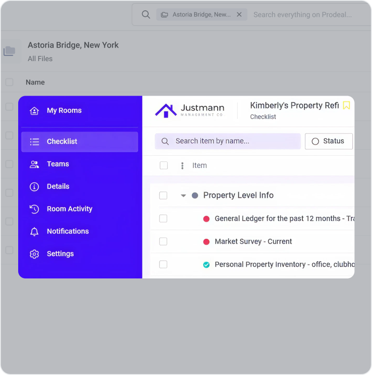372x375 pixels.
Task: Open the three-dot menu beside Item
Action: click(182, 166)
